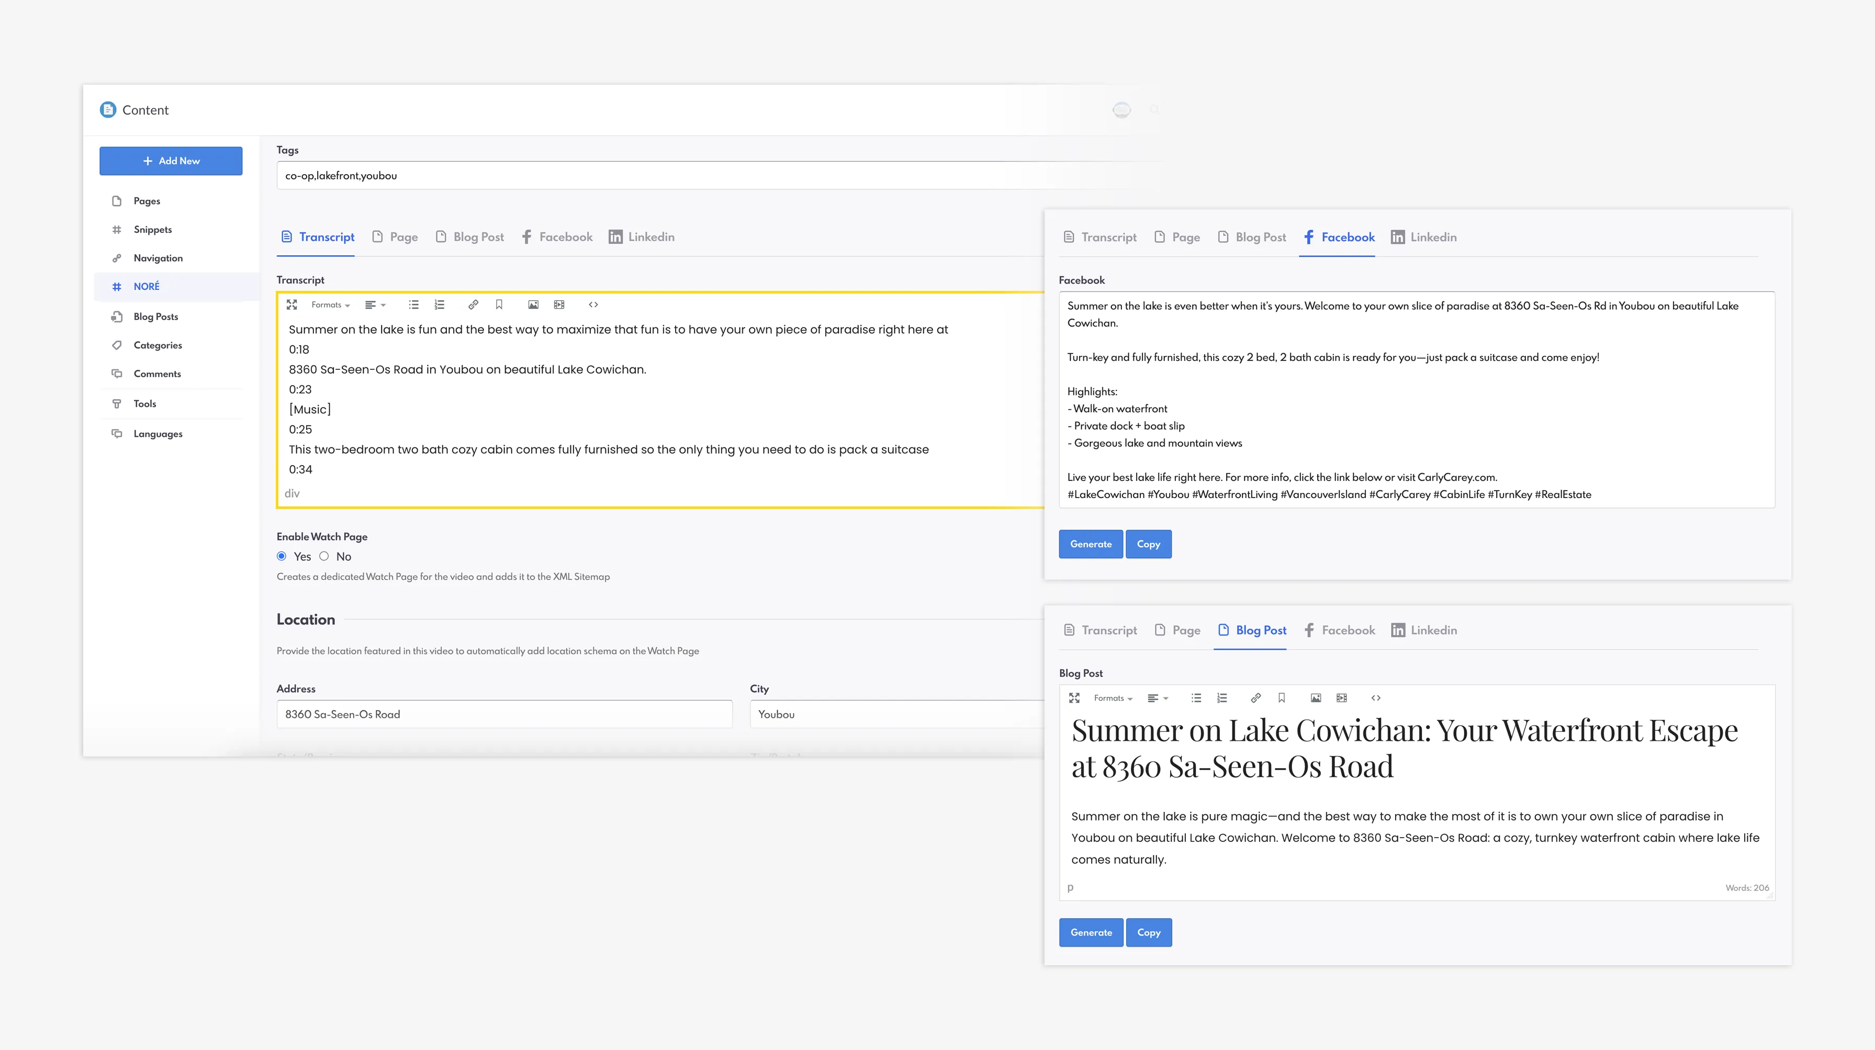This screenshot has width=1875, height=1050.
Task: Select Page tab in the Facebook panel
Action: coord(1177,237)
